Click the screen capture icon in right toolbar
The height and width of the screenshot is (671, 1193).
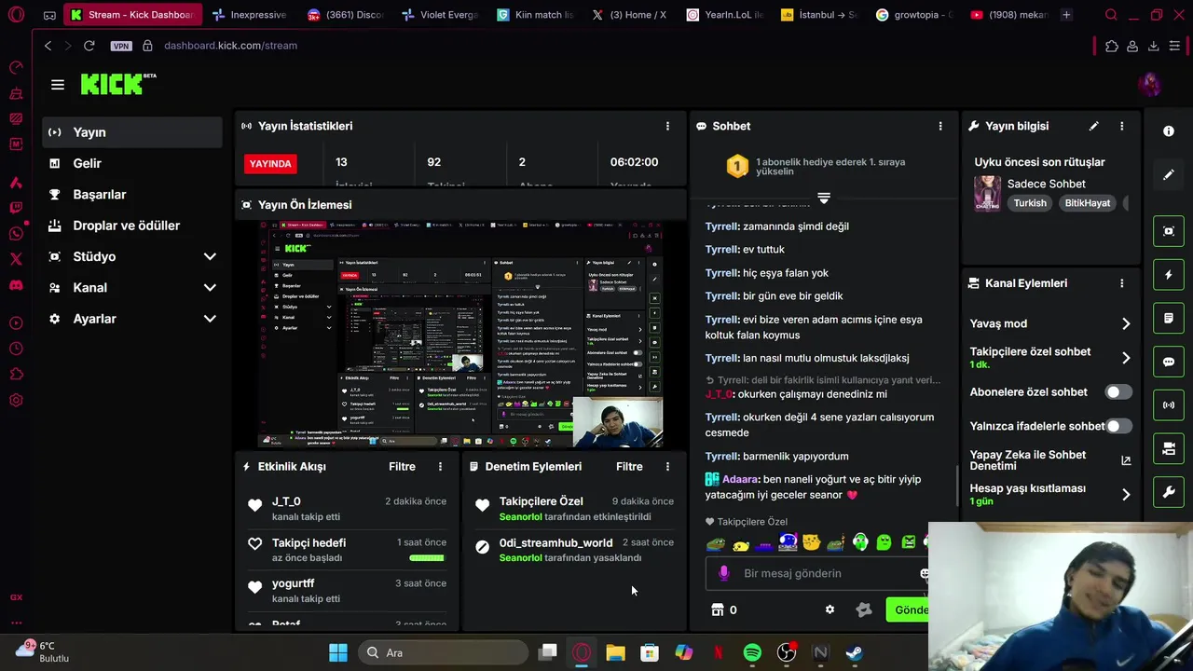point(1169,231)
